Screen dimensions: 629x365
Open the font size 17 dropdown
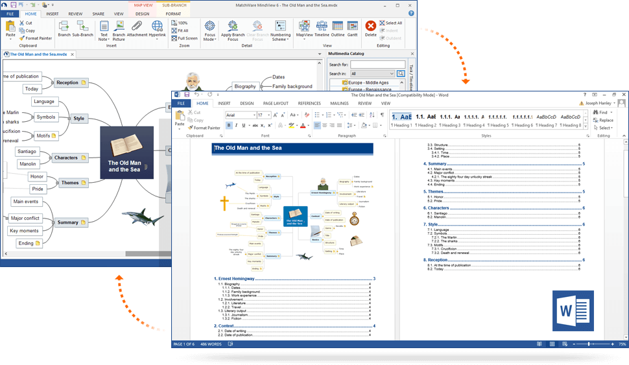pyautogui.click(x=268, y=115)
